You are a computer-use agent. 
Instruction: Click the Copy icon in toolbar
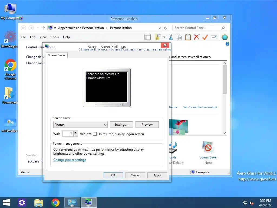179,37
